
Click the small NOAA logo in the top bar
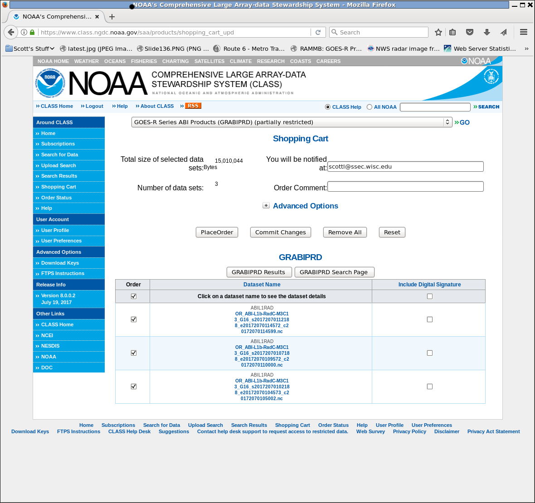pyautogui.click(x=476, y=61)
